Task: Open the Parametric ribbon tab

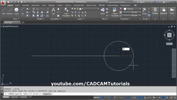Action: tap(36, 5)
